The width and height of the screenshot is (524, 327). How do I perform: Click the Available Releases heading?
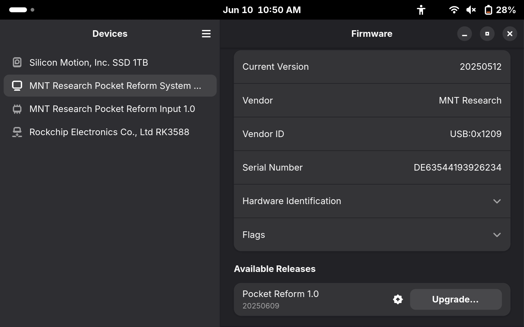[x=275, y=269]
